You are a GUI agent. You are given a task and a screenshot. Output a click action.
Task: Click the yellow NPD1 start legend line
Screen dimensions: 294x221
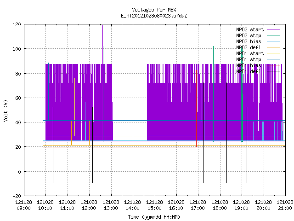273,53
